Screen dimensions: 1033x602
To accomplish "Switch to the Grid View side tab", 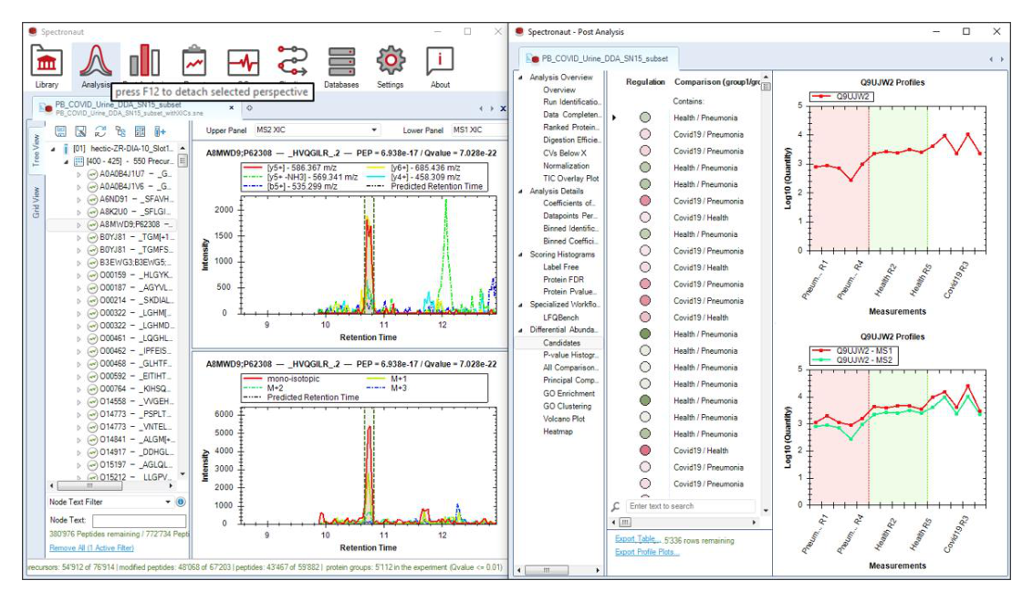I will coord(37,202).
